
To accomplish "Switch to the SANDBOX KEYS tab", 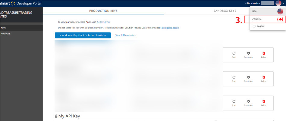I will (x=225, y=11).
